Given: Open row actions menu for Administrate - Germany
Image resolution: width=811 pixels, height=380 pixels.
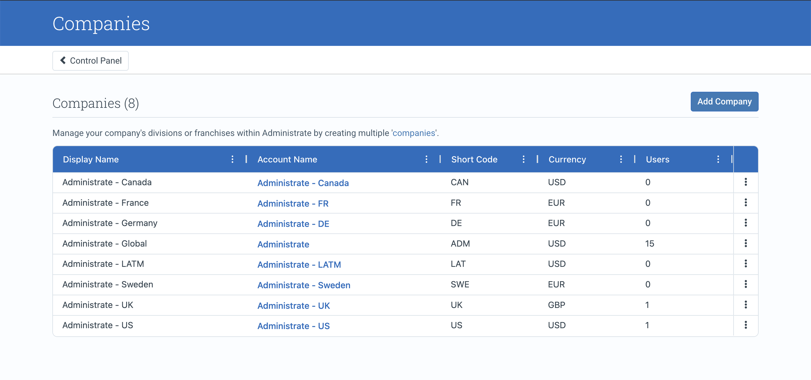Looking at the screenshot, I should point(745,223).
